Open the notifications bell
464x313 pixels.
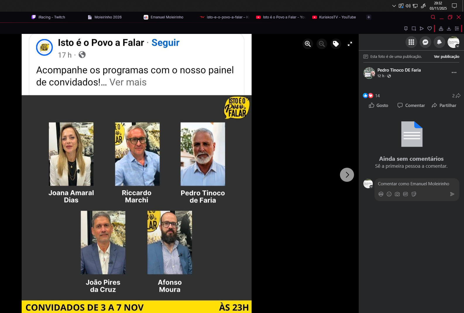(439, 42)
